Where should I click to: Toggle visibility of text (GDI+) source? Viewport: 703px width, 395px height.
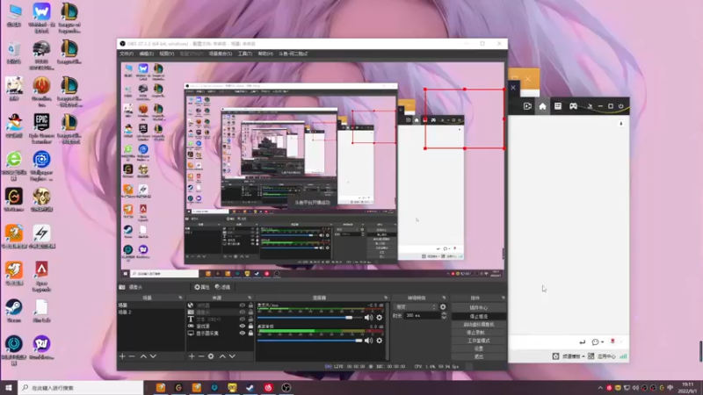pos(243,320)
